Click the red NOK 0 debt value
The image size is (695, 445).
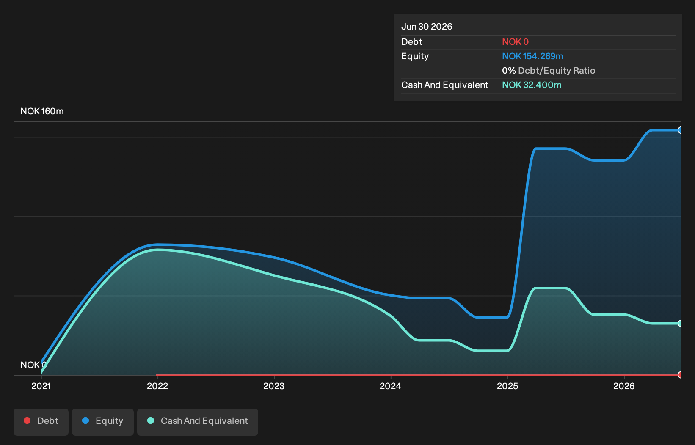coord(515,42)
